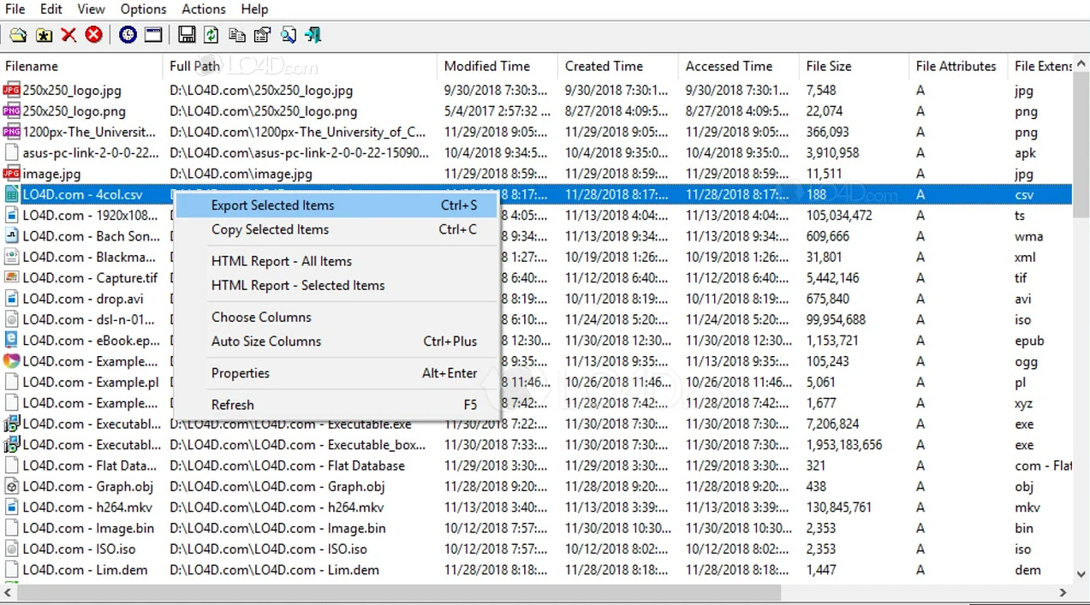The width and height of the screenshot is (1090, 605).
Task: Click the disc icon beside LO4D.com - dsl-n-01...
Action: (12, 319)
